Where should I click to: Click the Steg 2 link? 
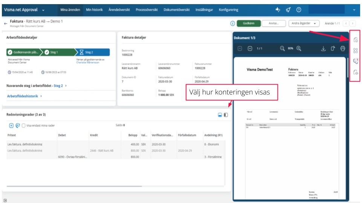(x=58, y=86)
